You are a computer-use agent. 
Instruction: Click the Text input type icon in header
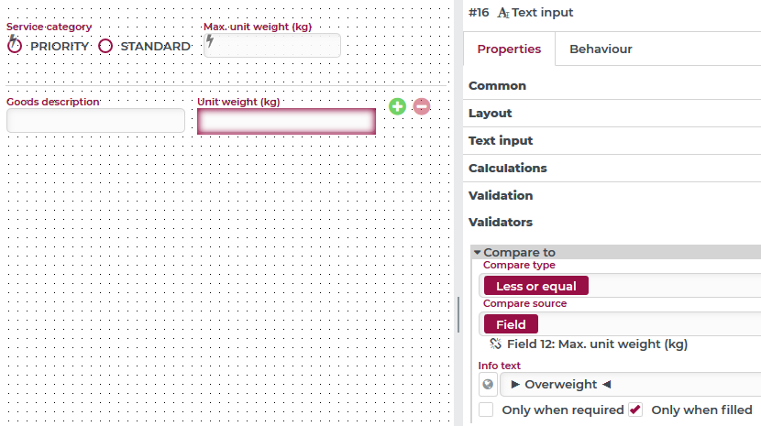[503, 13]
